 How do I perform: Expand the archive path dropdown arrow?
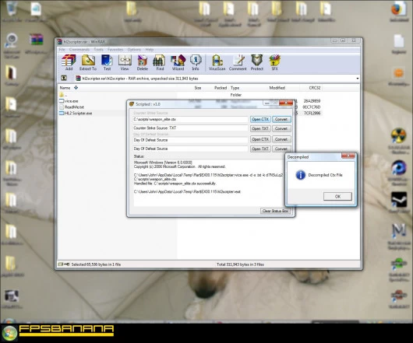[x=357, y=79]
